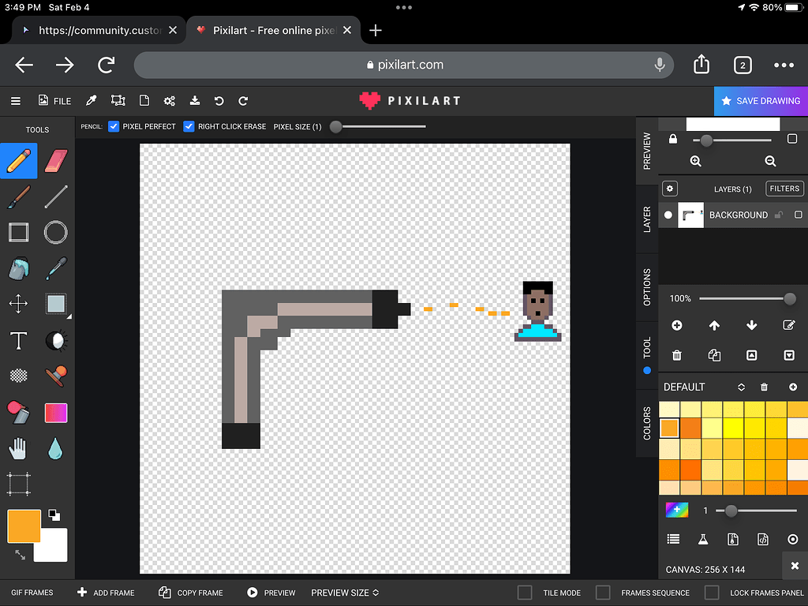Activate the Move tool
808x606 pixels.
click(18, 304)
